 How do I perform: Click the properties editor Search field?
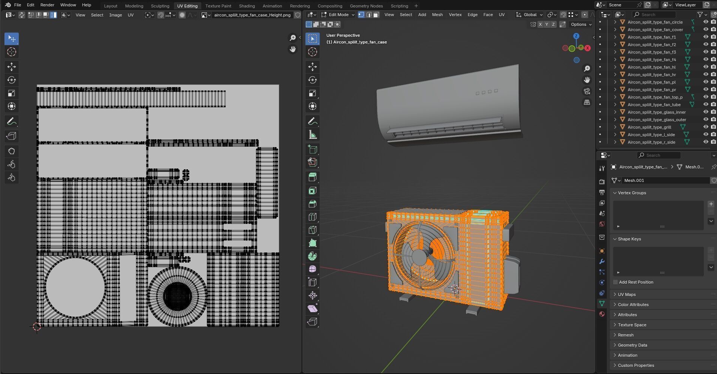[659, 155]
